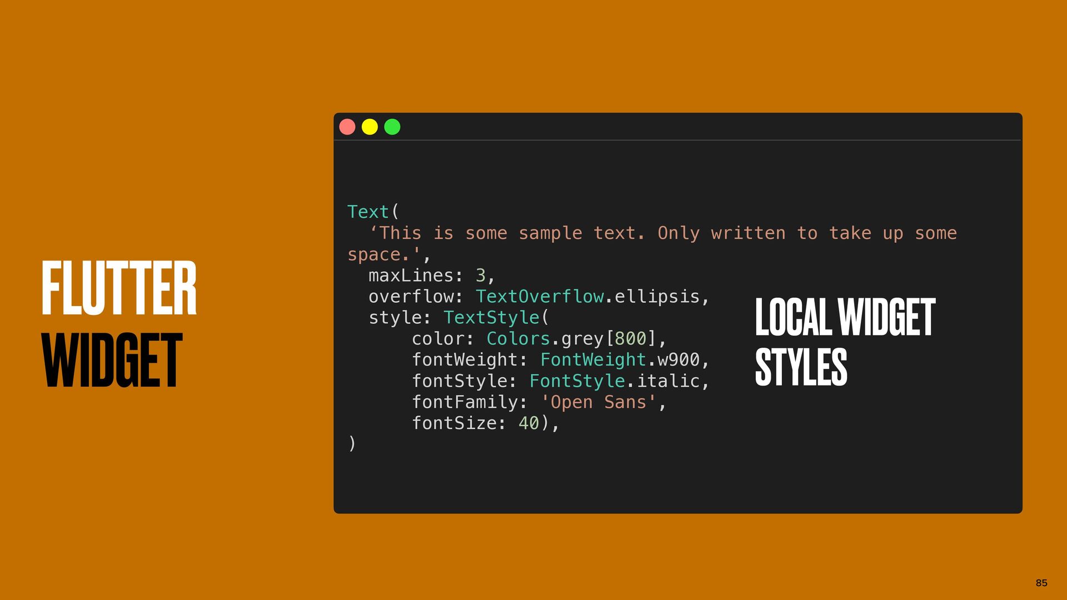The width and height of the screenshot is (1067, 600).
Task: Click the 'style:' property name
Action: click(400, 318)
